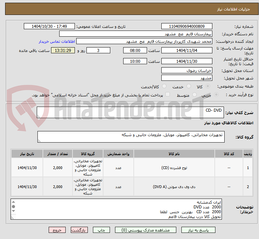This screenshot has height=239, width=259.
Task: Click the شماره نیاز number field
Action: [187, 26]
